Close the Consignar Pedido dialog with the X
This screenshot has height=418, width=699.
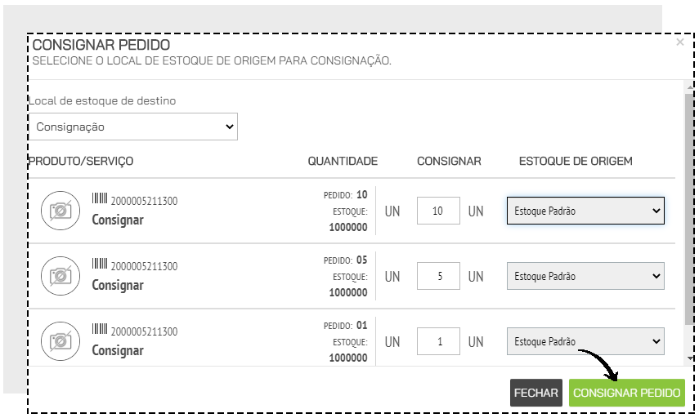[x=680, y=42]
